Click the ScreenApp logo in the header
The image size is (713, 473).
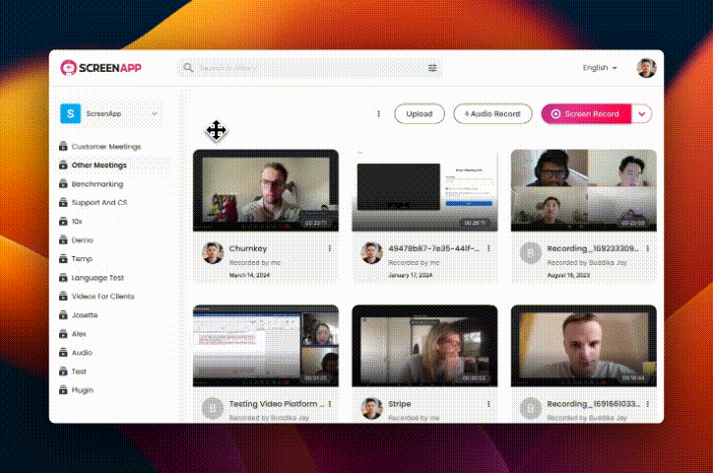coord(103,68)
